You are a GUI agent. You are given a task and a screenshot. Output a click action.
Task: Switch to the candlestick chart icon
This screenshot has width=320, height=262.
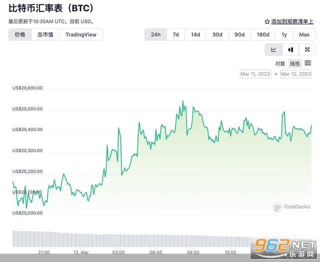click(x=290, y=49)
